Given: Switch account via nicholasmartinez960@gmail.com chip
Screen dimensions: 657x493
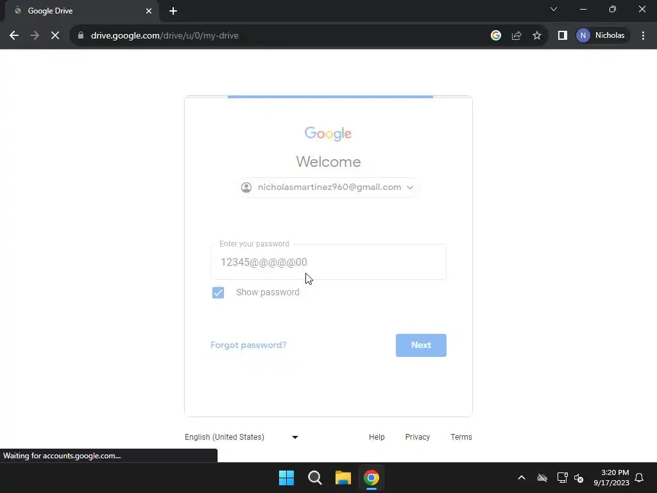Looking at the screenshot, I should tap(328, 187).
